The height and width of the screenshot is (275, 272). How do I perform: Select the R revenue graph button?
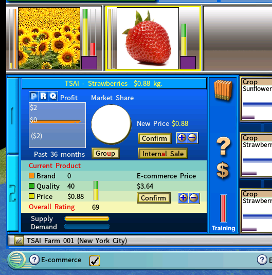click(43, 96)
